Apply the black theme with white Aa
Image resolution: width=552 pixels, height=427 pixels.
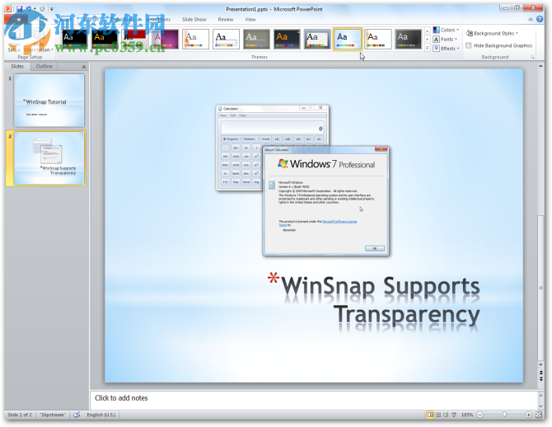[75, 39]
